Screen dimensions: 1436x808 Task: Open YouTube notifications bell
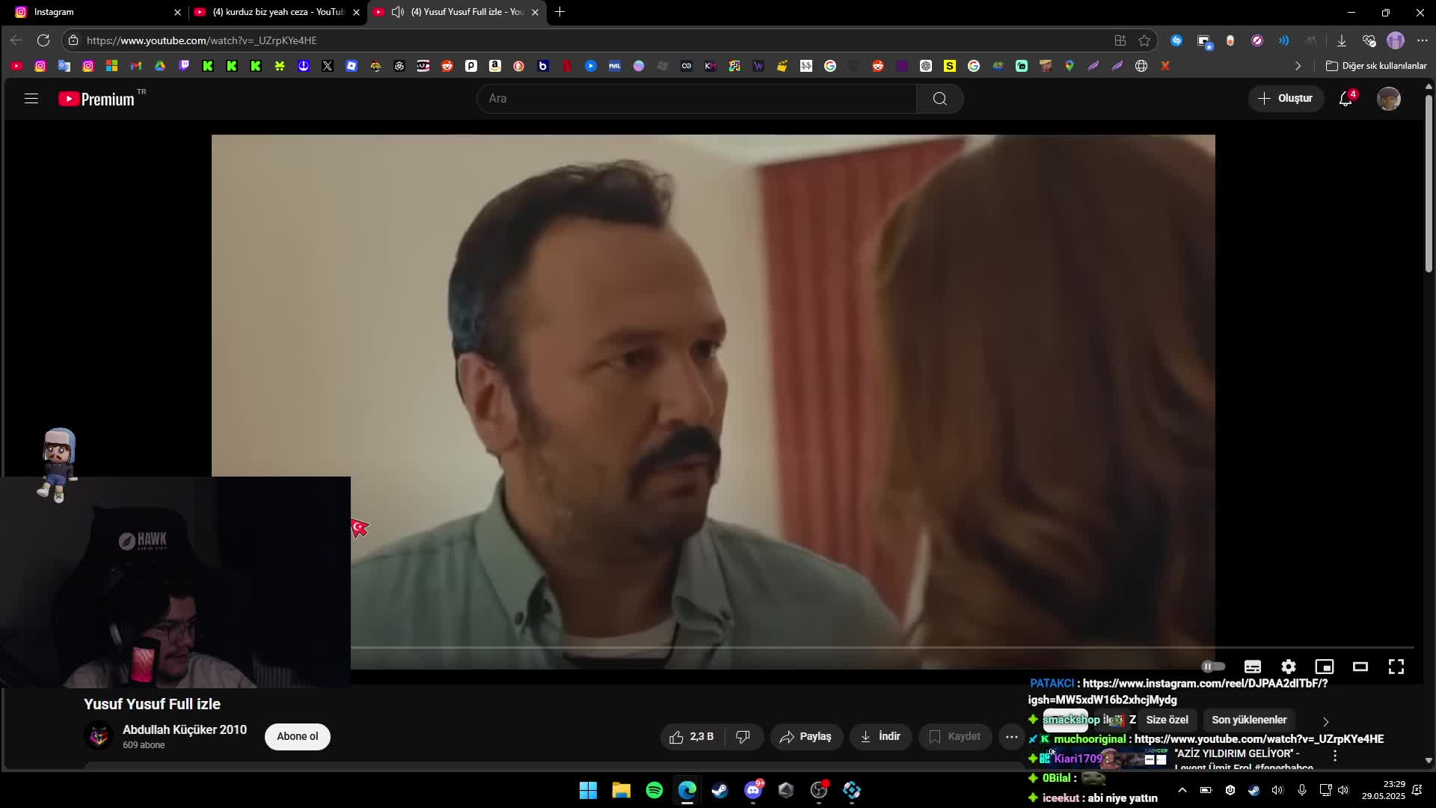pyautogui.click(x=1346, y=99)
